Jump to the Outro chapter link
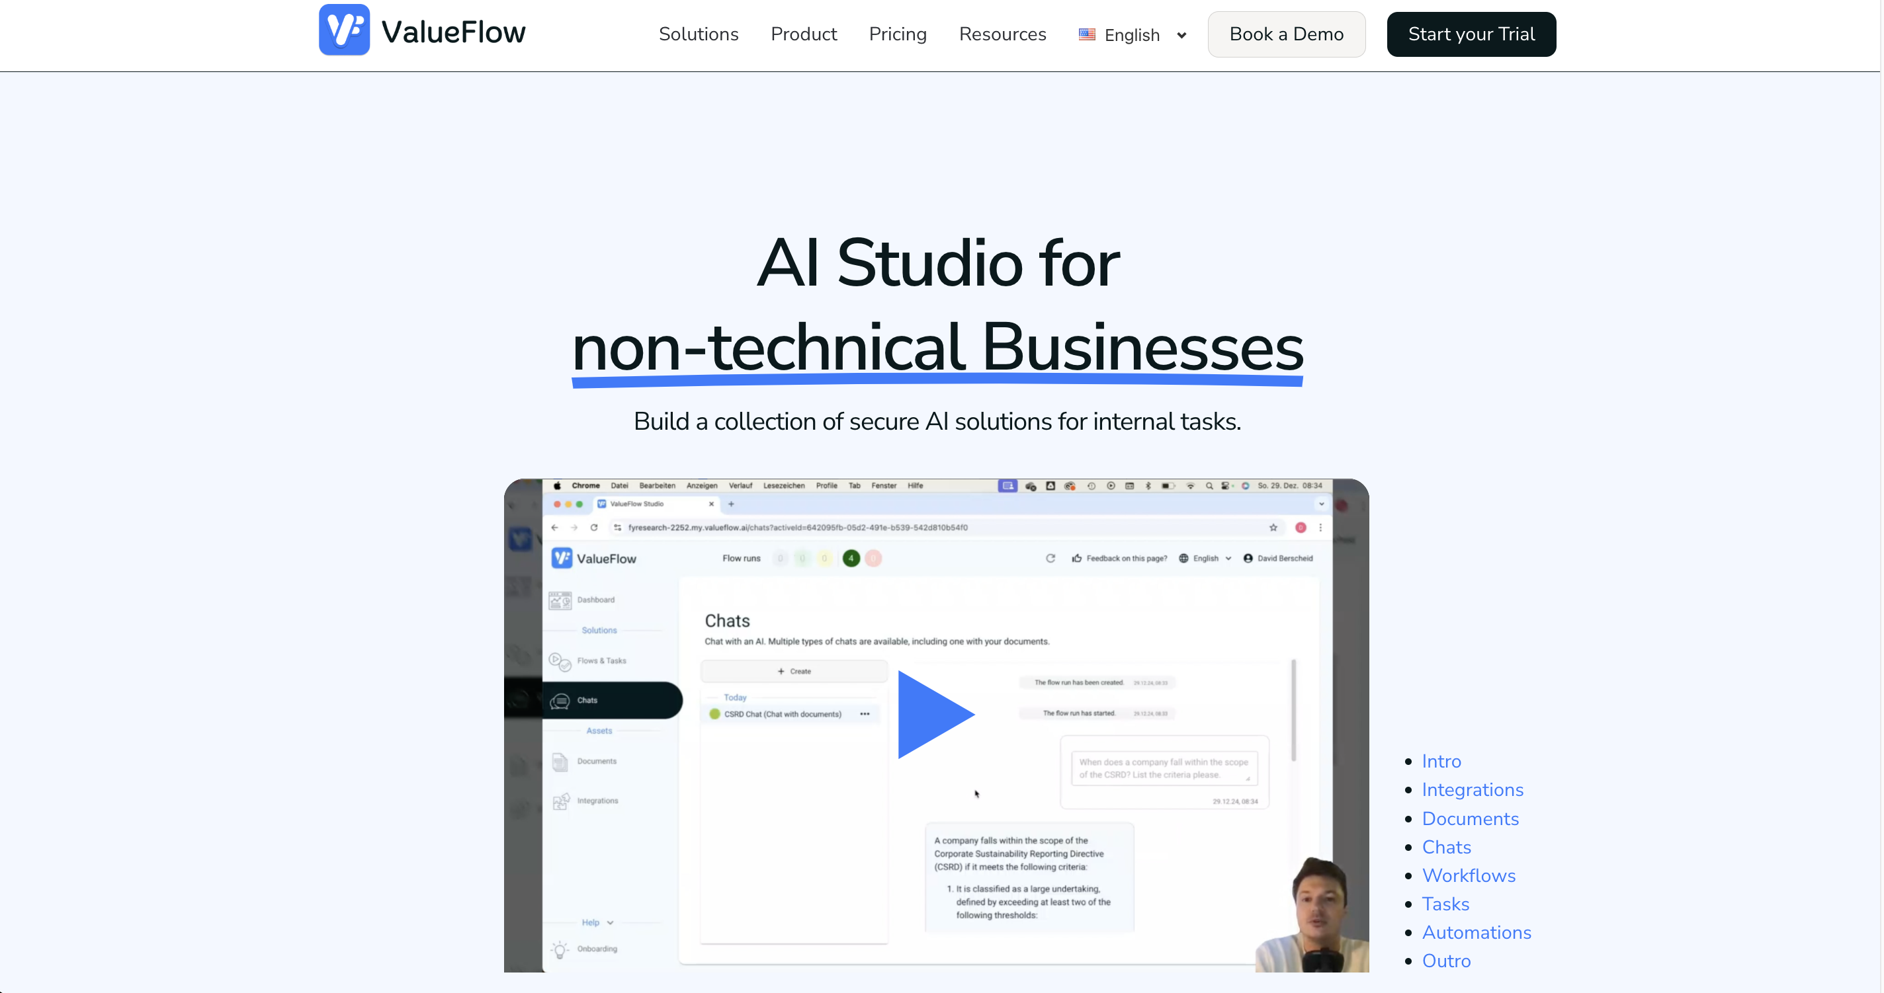 pyautogui.click(x=1446, y=961)
